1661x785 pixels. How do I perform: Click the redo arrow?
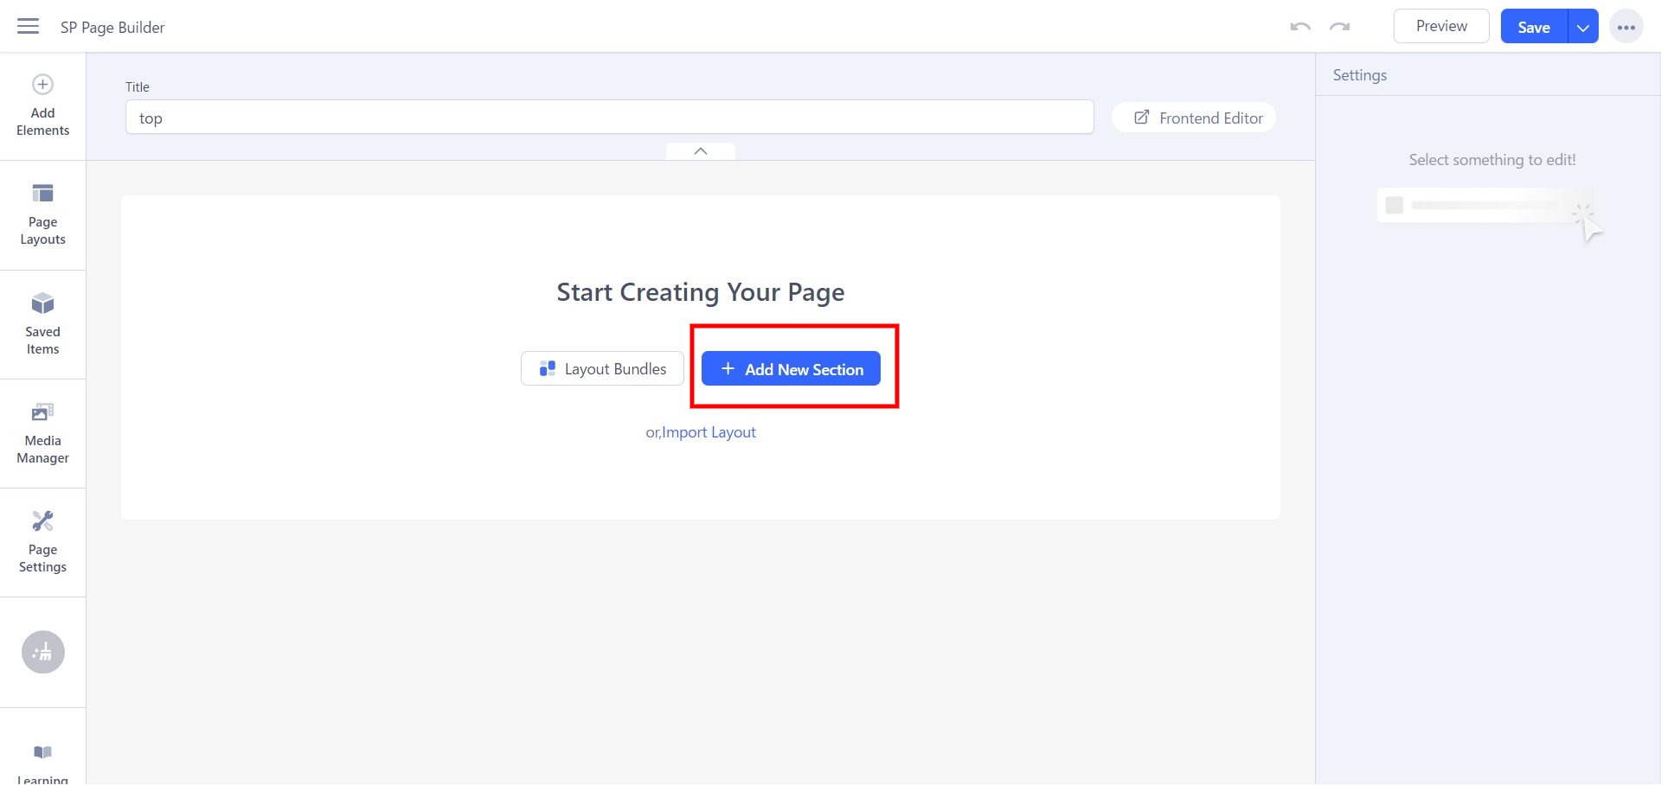click(x=1339, y=27)
